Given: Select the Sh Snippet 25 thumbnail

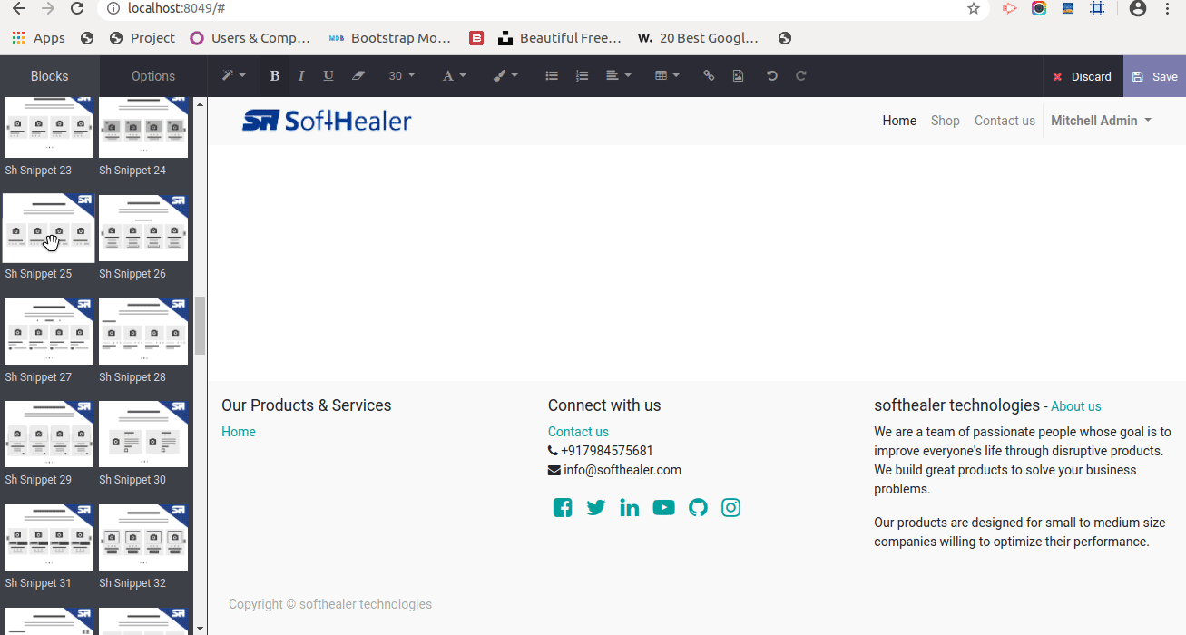Looking at the screenshot, I should pyautogui.click(x=49, y=228).
